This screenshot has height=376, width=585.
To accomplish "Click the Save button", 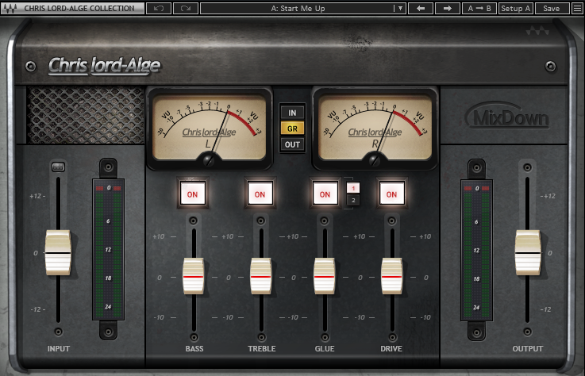I will 551,9.
